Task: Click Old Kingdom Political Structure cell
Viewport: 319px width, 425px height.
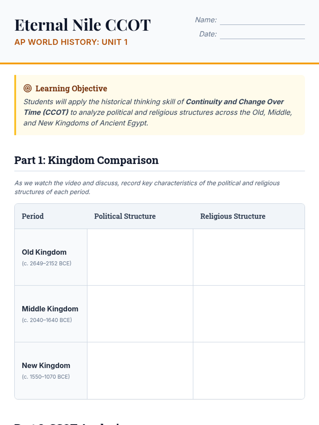Action: pos(140,257)
